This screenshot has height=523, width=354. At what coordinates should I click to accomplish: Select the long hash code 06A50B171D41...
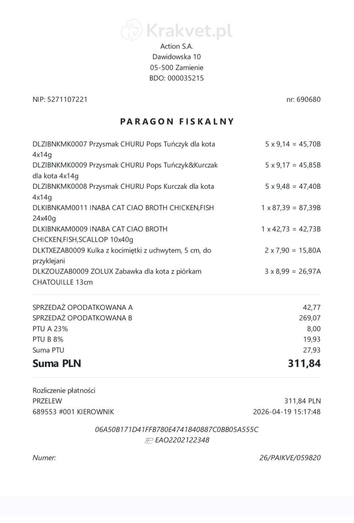[x=177, y=429]
